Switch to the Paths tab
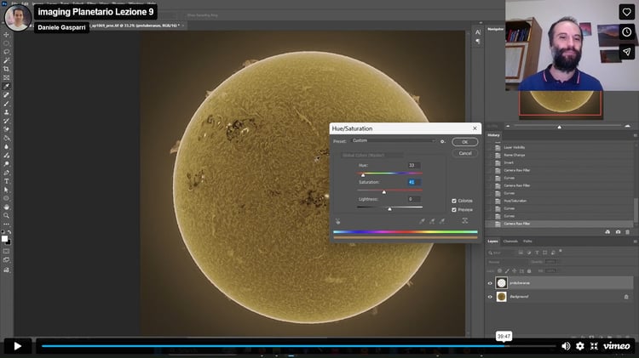Image resolution: width=639 pixels, height=358 pixels. coord(527,242)
